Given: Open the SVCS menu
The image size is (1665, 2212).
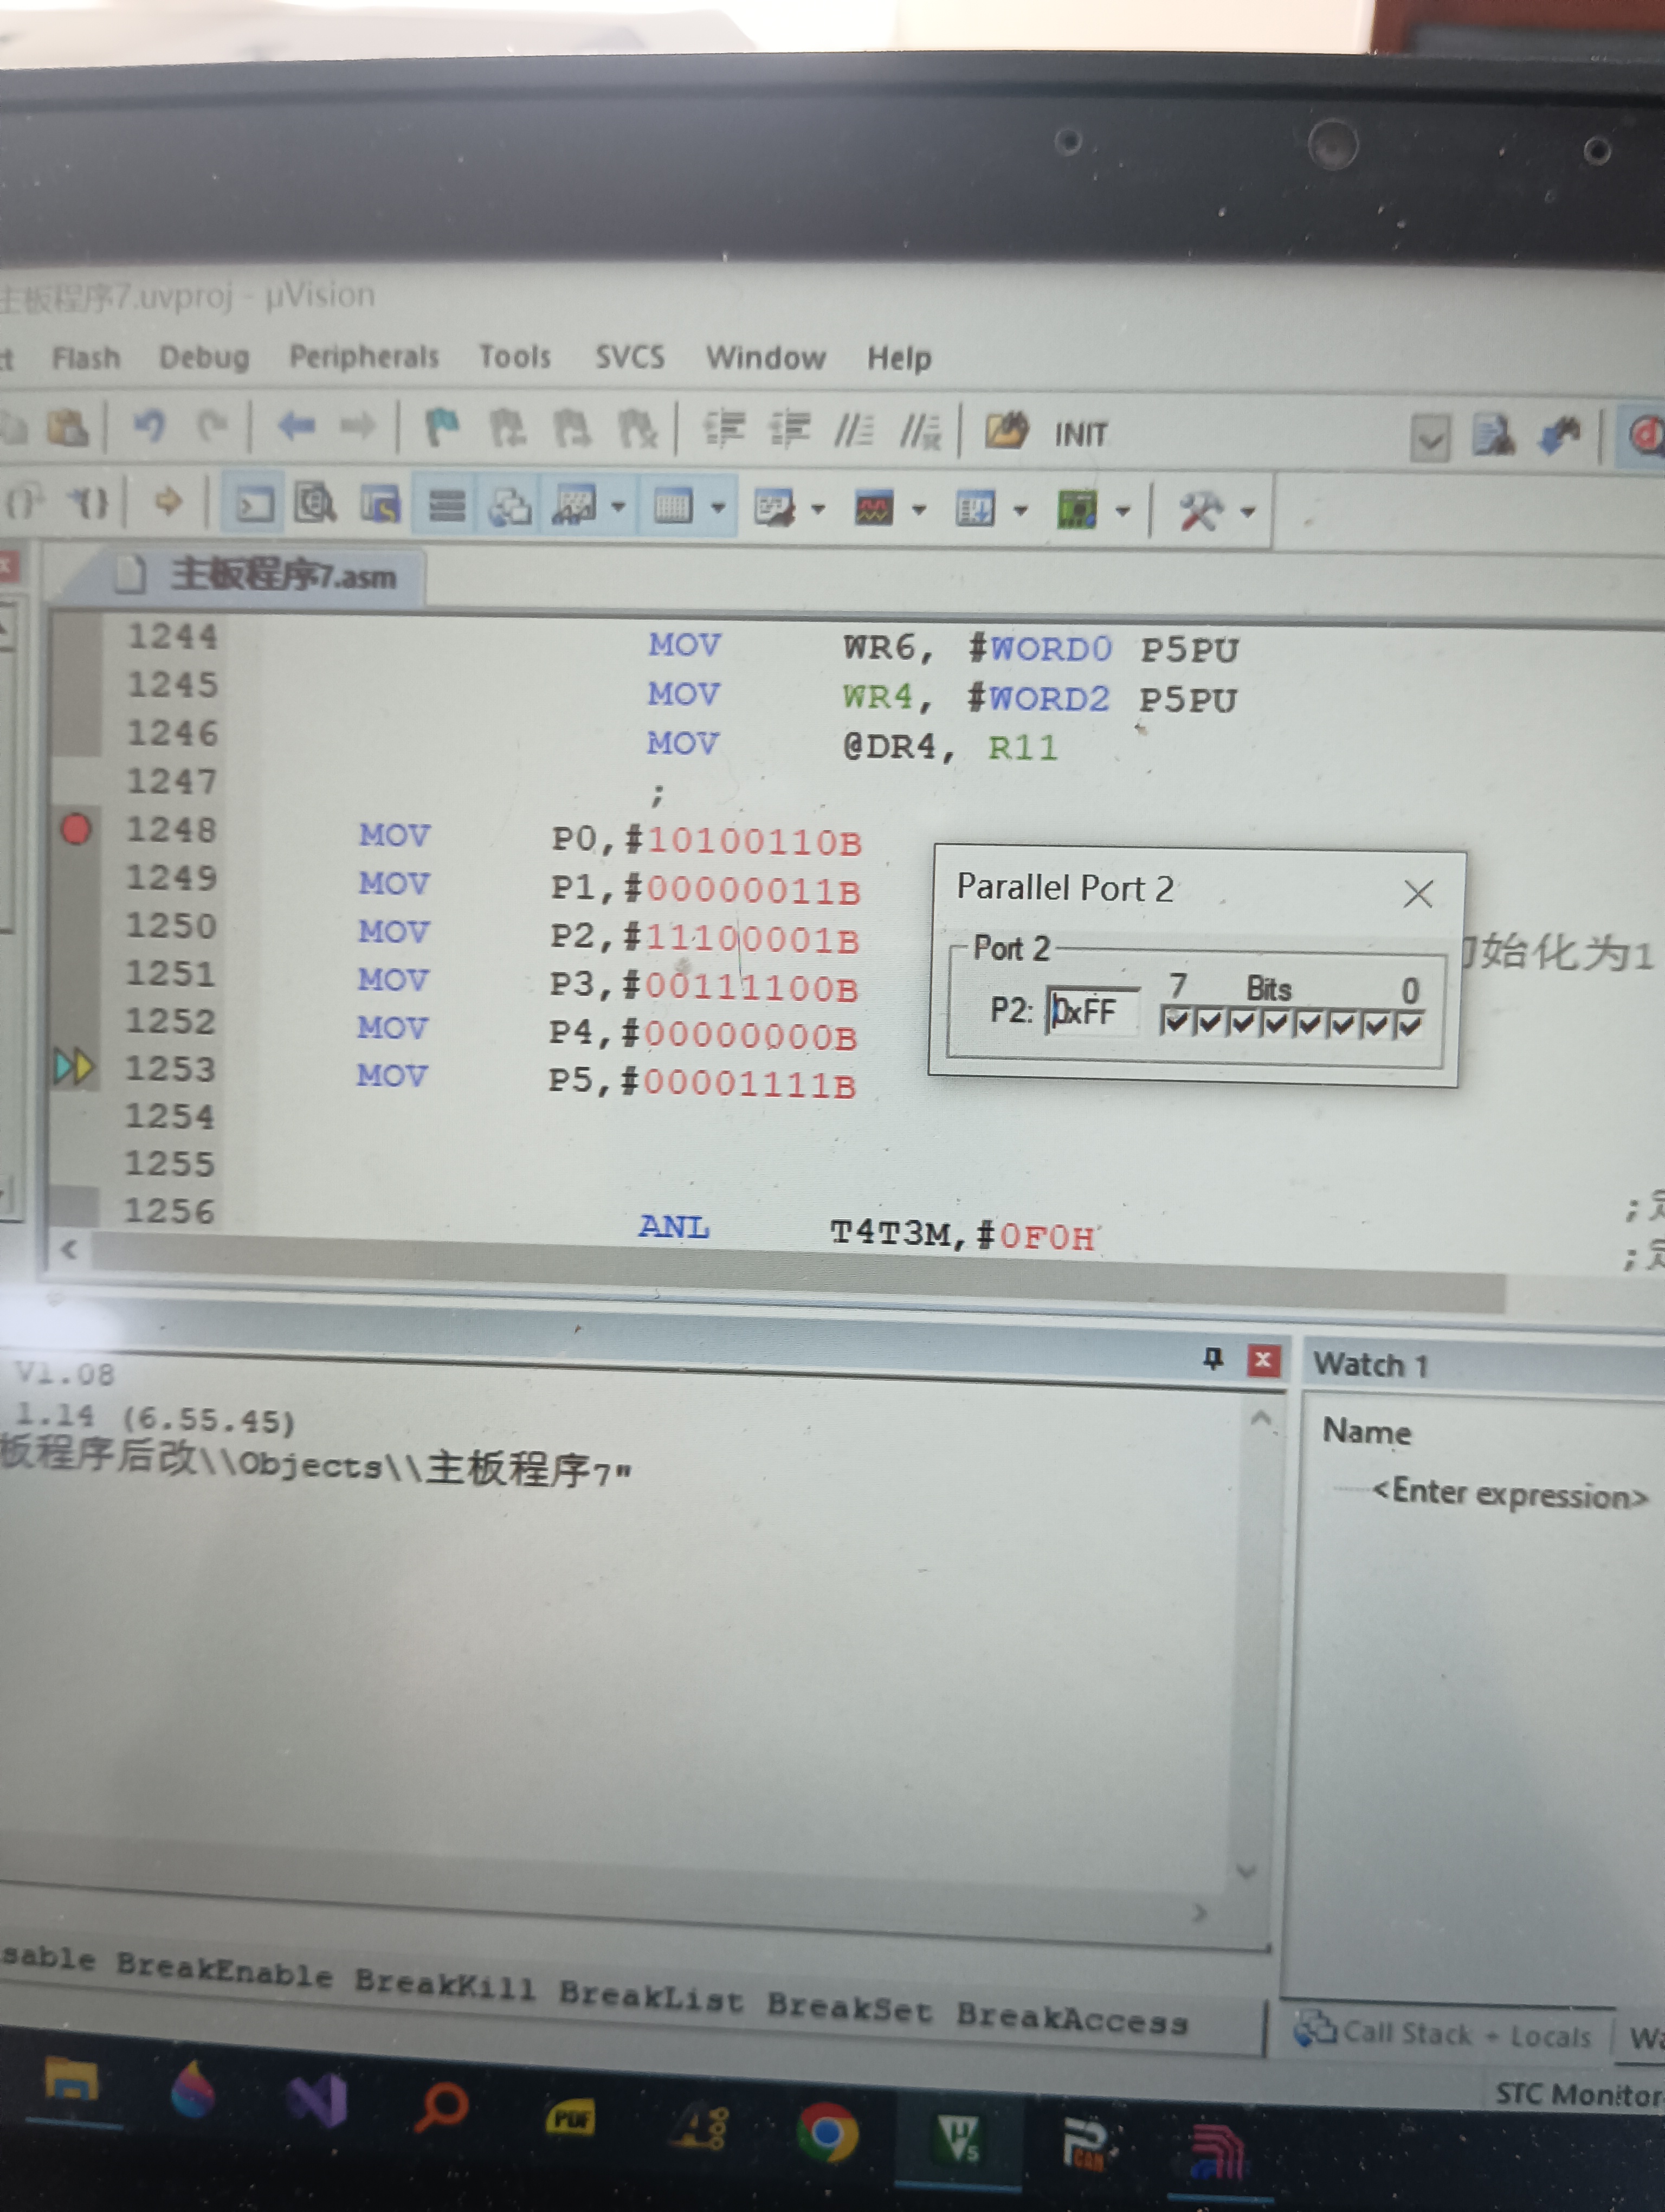Looking at the screenshot, I should point(630,357).
